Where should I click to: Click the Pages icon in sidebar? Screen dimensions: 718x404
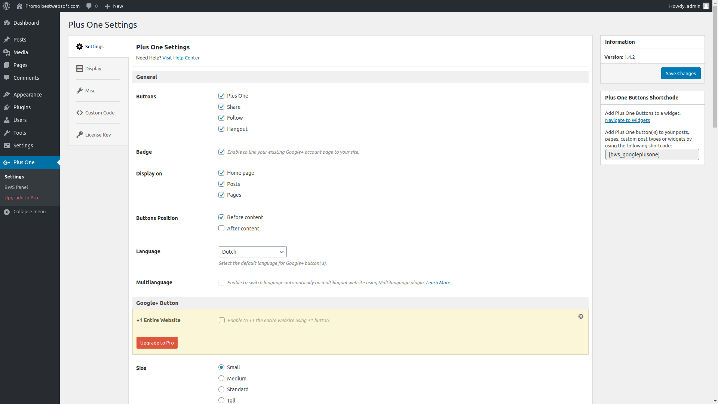(x=7, y=65)
